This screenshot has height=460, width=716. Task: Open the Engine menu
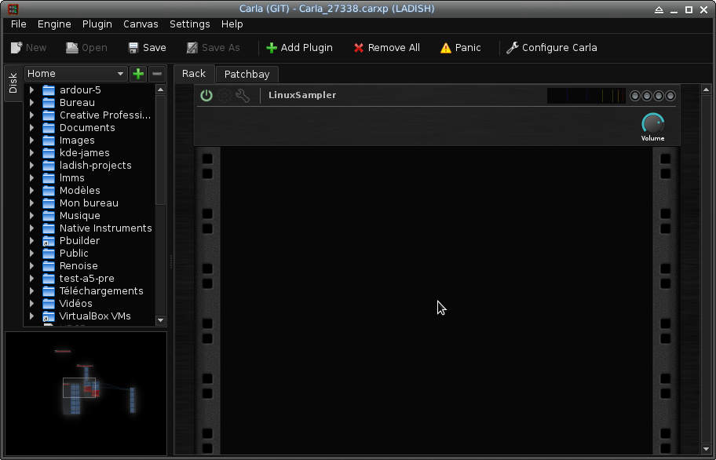(54, 24)
